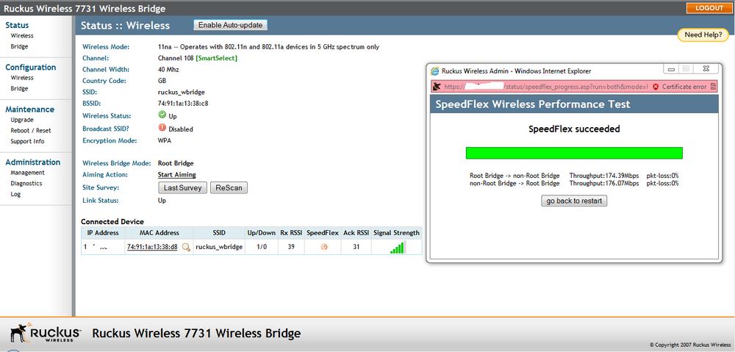Open Maintenance Upgrade page
735x352 pixels.
pyautogui.click(x=21, y=120)
